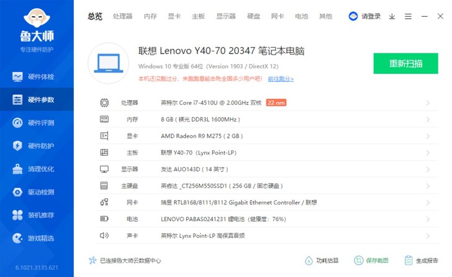Click 保存截图 to save screenshot

(x=371, y=261)
